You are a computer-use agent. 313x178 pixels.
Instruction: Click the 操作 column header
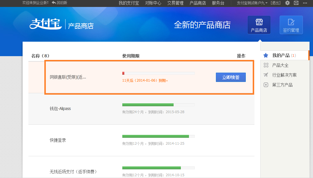tap(241, 56)
